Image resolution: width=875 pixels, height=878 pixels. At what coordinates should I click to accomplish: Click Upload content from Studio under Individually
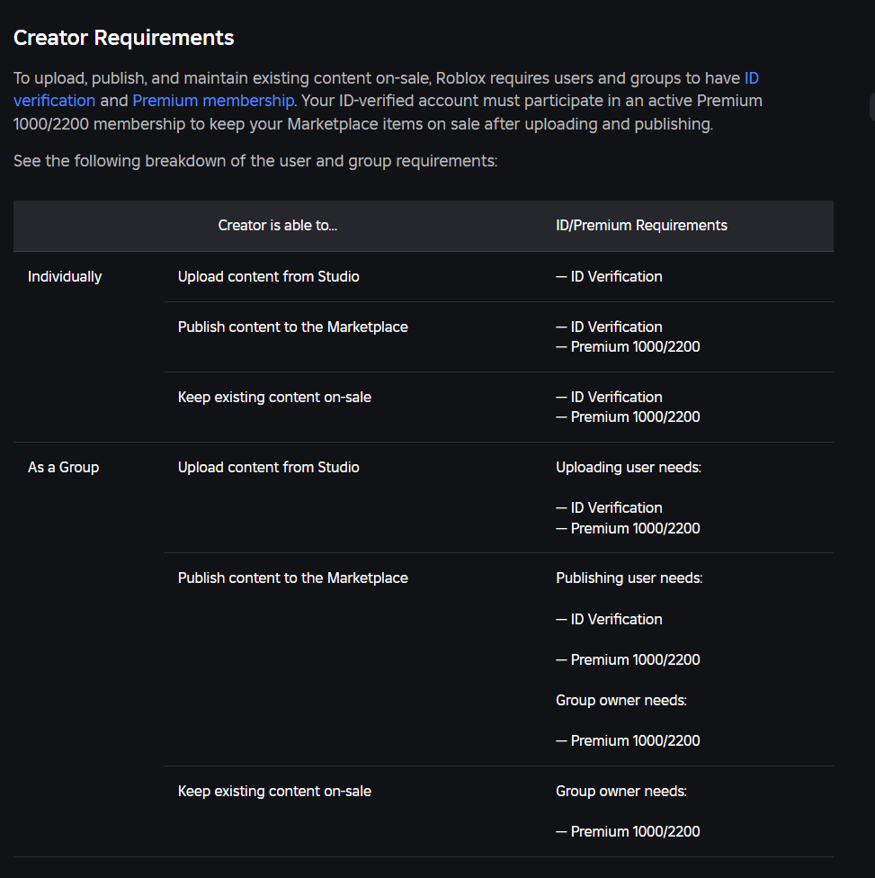pos(268,277)
